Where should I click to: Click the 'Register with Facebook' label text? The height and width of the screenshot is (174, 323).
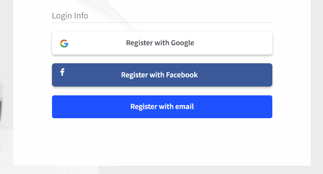pyautogui.click(x=160, y=75)
